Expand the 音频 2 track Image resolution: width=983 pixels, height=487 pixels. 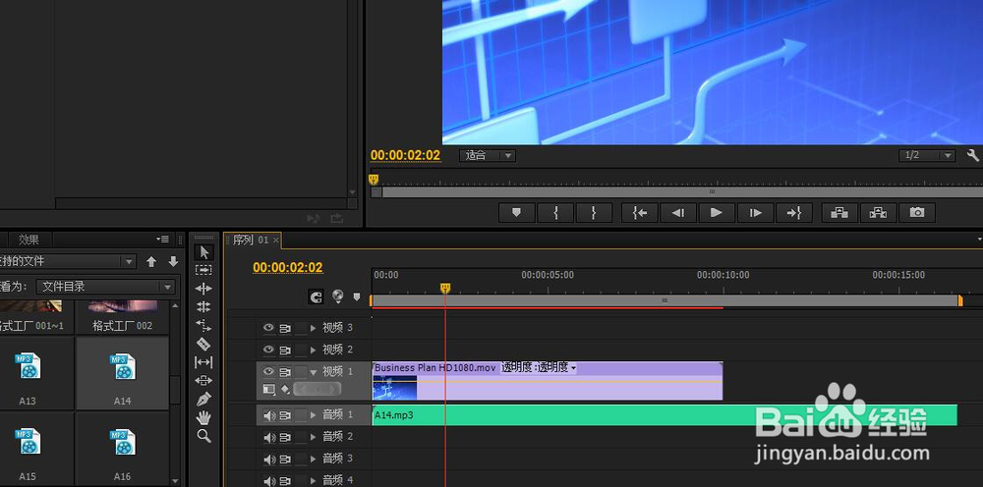pyautogui.click(x=314, y=437)
